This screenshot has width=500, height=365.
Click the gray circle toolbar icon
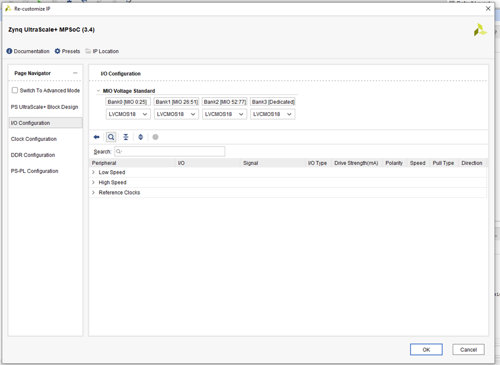[155, 137]
